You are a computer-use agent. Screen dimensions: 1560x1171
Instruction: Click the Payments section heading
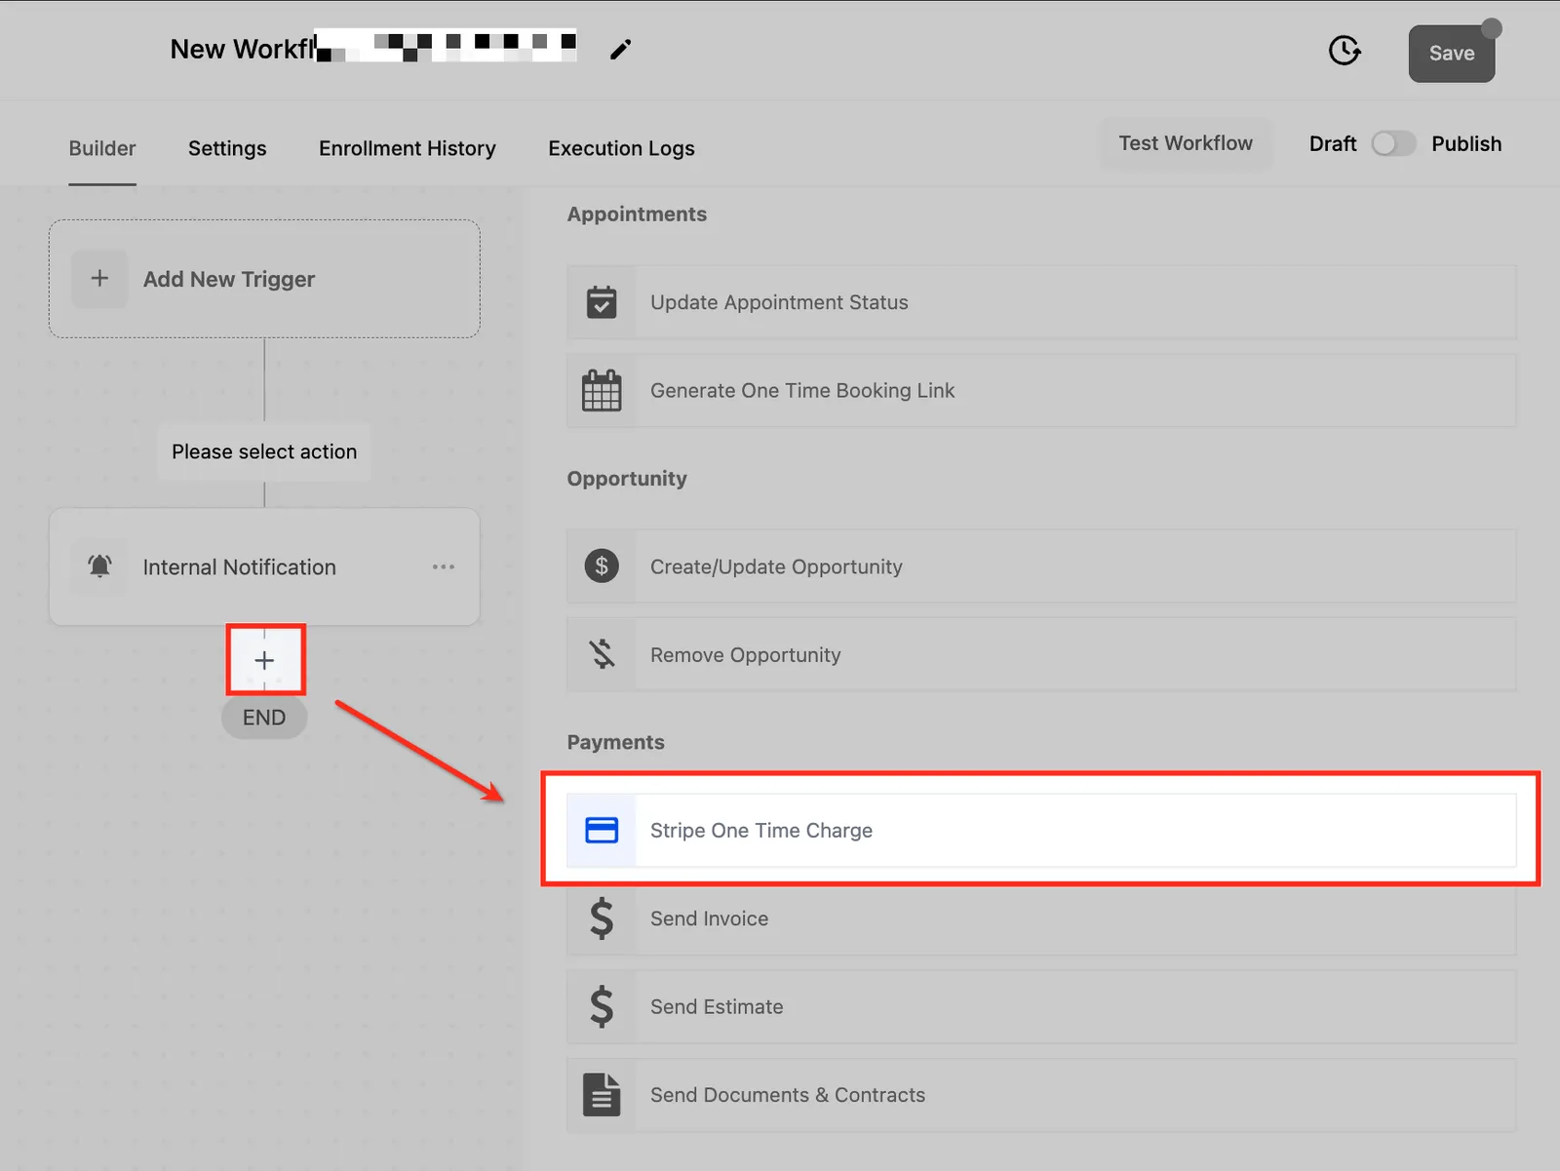(616, 742)
